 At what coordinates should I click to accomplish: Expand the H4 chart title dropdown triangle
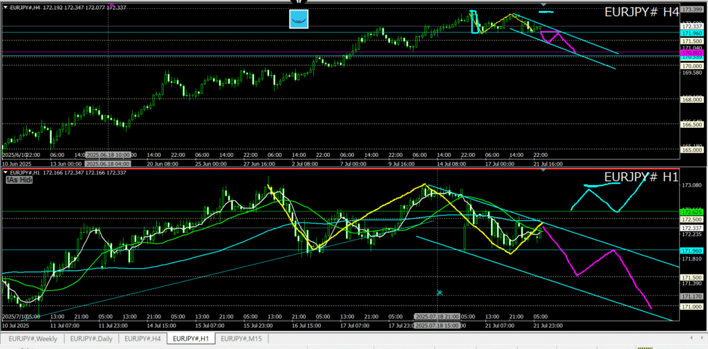6,8
